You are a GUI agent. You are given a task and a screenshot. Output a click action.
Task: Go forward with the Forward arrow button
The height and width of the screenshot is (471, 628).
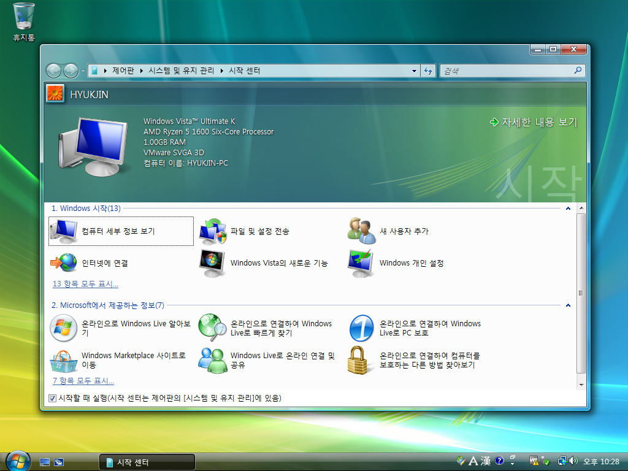[x=71, y=71]
